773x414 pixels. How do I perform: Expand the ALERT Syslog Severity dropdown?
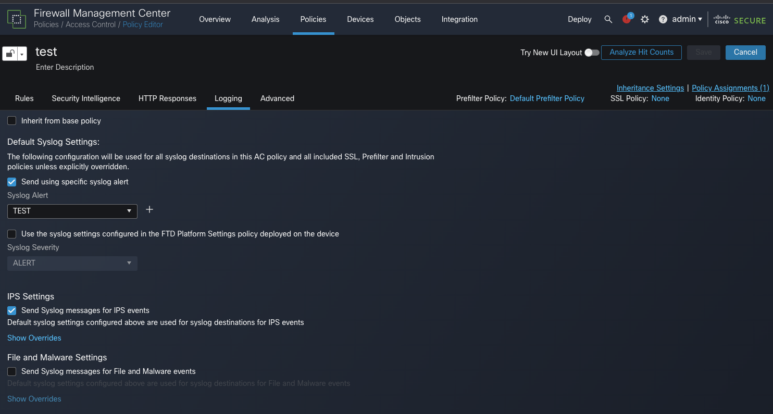pos(72,263)
